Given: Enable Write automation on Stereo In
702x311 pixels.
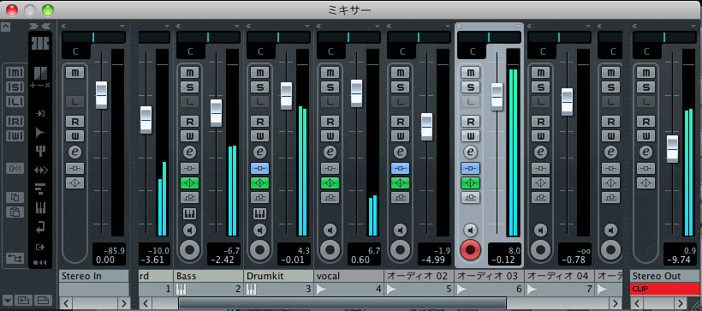Looking at the screenshot, I should 74,135.
